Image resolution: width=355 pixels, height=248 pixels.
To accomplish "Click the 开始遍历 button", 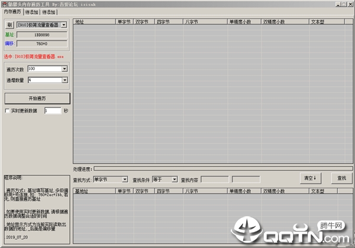I will [37, 99].
